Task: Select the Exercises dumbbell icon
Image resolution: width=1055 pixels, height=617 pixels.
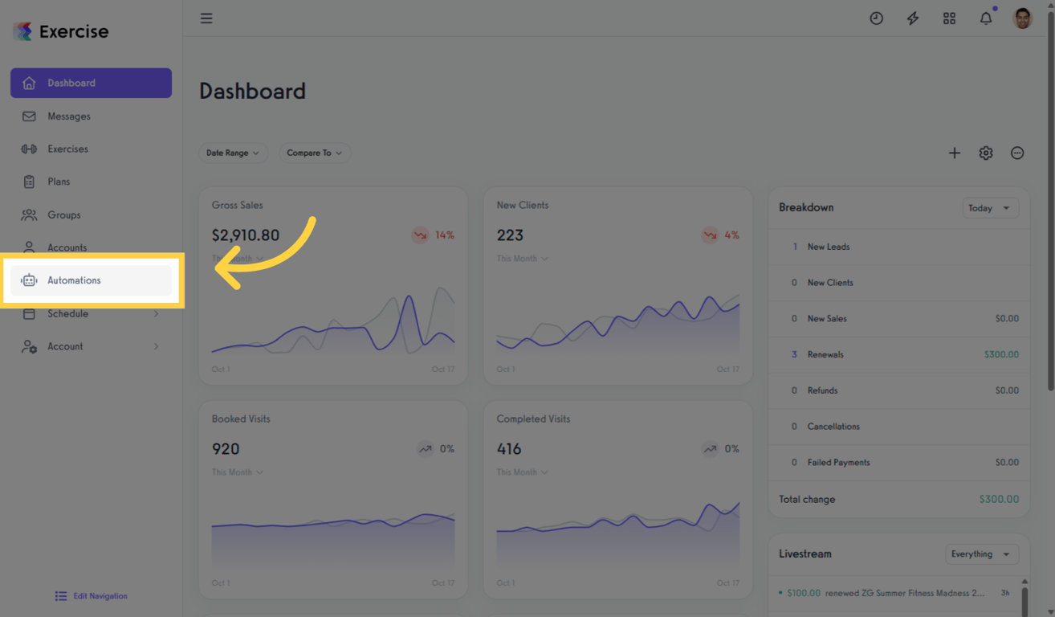Action: 29,149
